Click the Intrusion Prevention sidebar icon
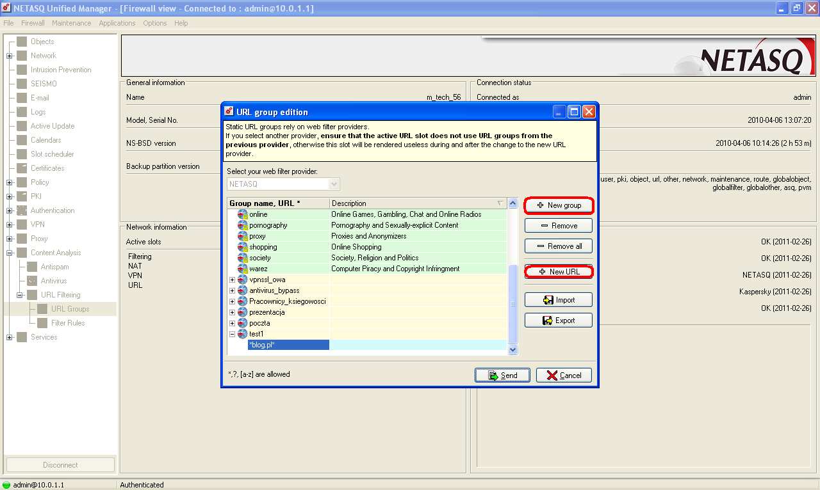The image size is (820, 490). [22, 70]
